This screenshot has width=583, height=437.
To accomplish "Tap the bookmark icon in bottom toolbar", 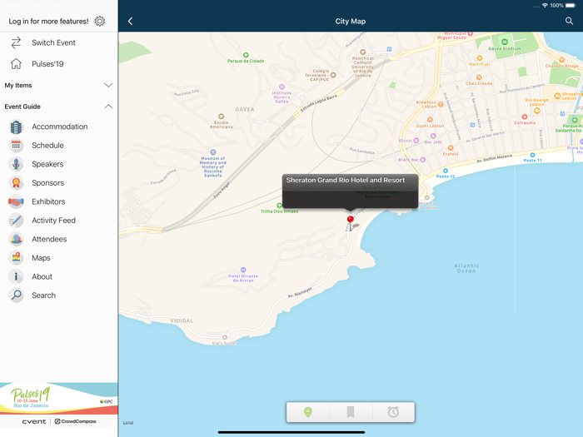I will 351,412.
